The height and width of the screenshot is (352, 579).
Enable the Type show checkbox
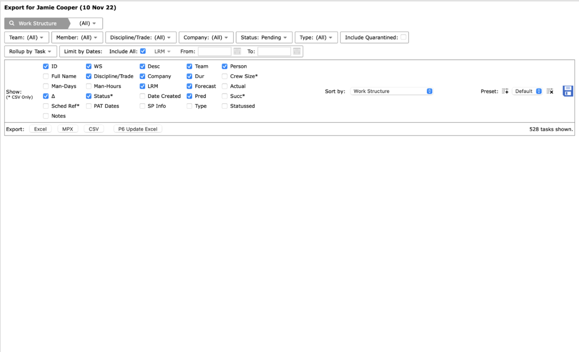tap(190, 106)
